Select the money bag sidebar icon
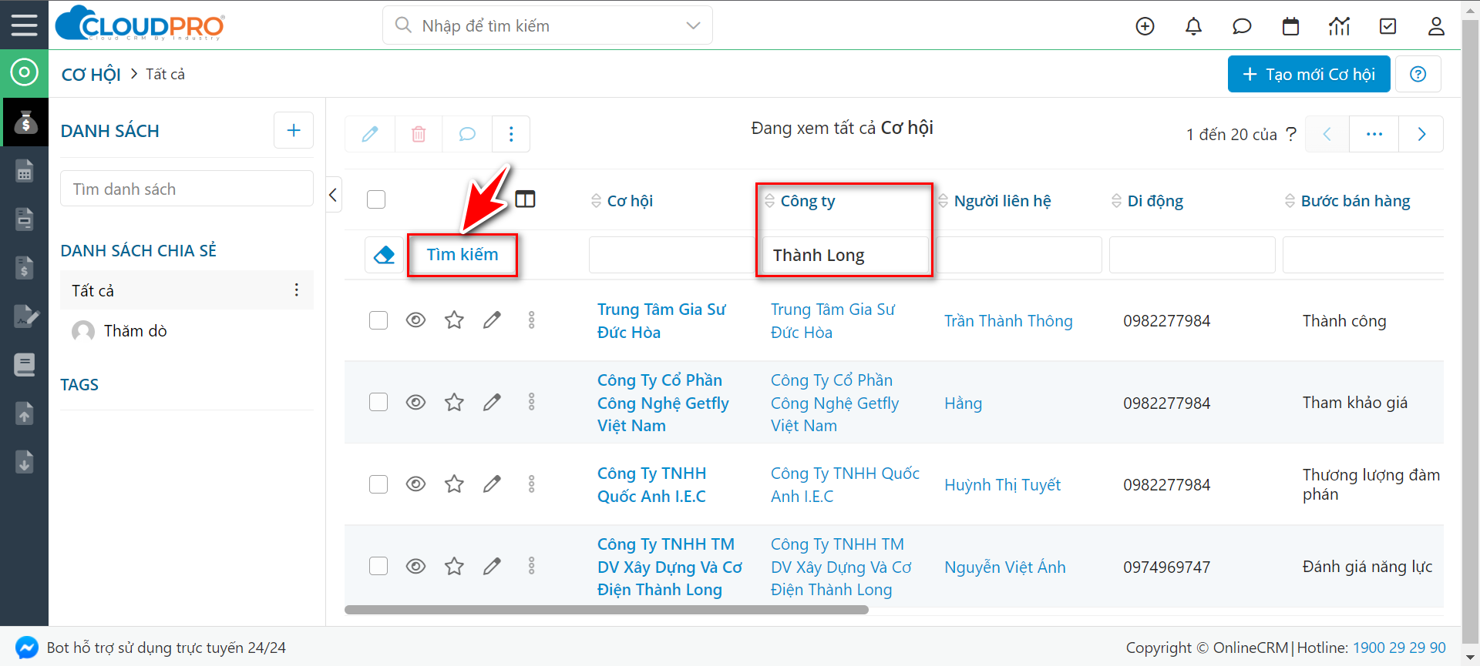1480x666 pixels. [x=25, y=122]
